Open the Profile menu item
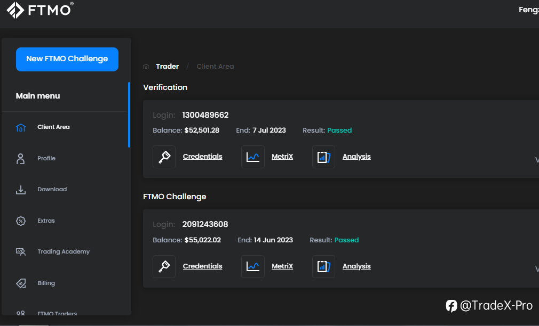 [46, 158]
